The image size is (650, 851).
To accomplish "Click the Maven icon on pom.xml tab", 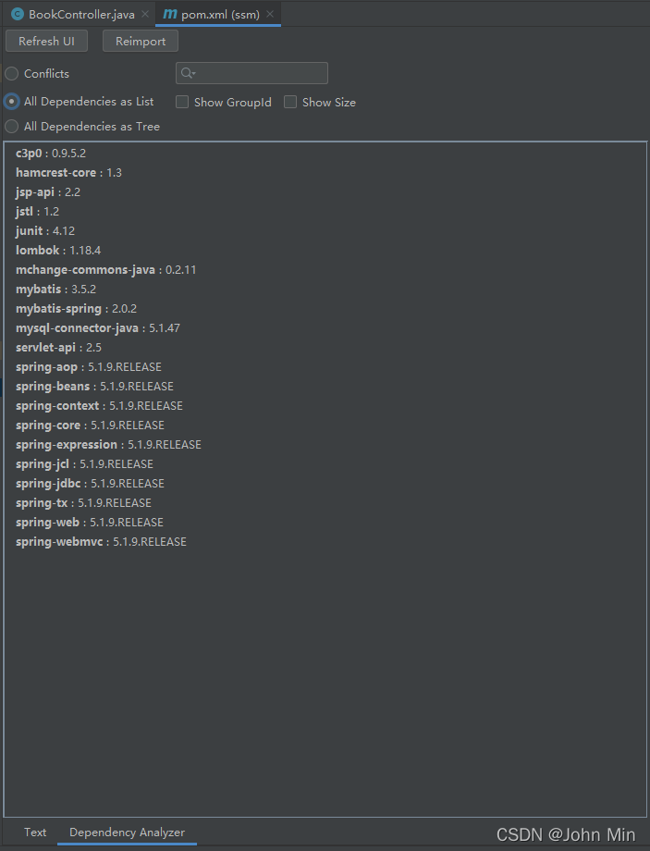I will [x=170, y=14].
